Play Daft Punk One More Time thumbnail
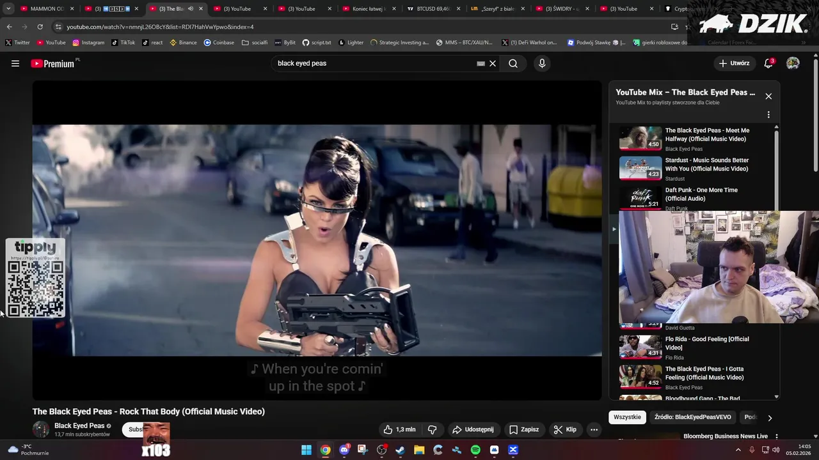The height and width of the screenshot is (460, 819). [x=640, y=197]
